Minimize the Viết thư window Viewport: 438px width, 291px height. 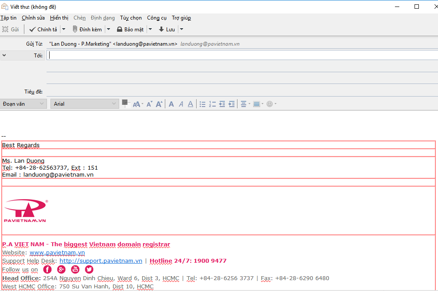point(397,7)
